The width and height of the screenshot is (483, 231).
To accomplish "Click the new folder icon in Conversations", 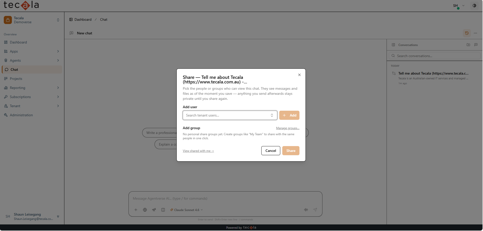I will [x=468, y=45].
